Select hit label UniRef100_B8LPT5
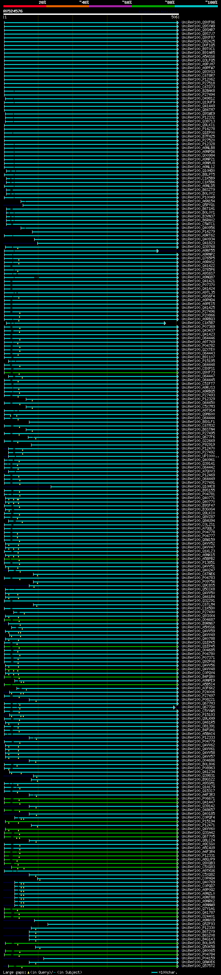Screen dimensions: 221x975 pyautogui.click(x=198, y=174)
